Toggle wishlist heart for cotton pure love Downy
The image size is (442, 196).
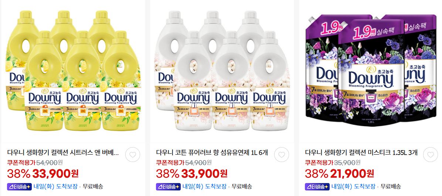(x=281, y=155)
